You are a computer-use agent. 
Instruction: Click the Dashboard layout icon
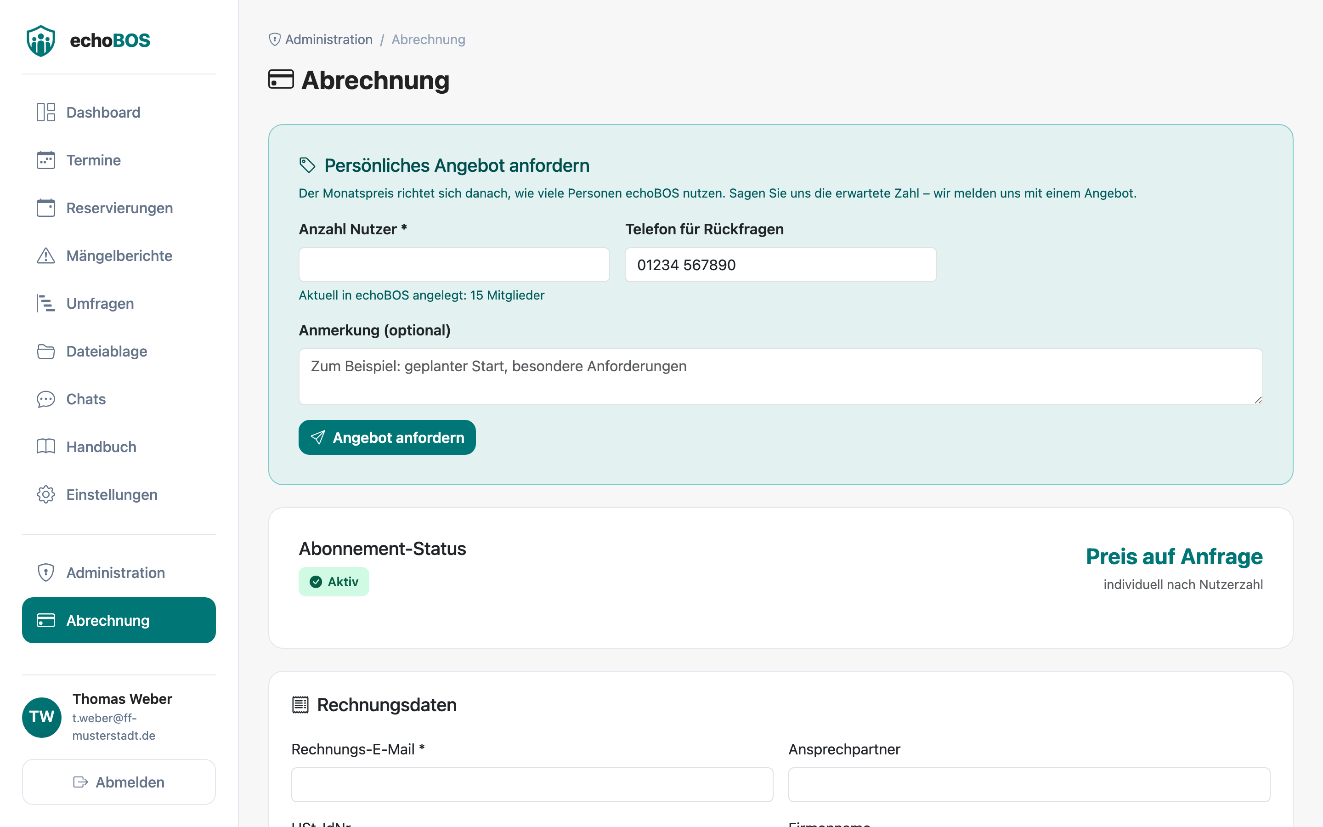tap(46, 112)
